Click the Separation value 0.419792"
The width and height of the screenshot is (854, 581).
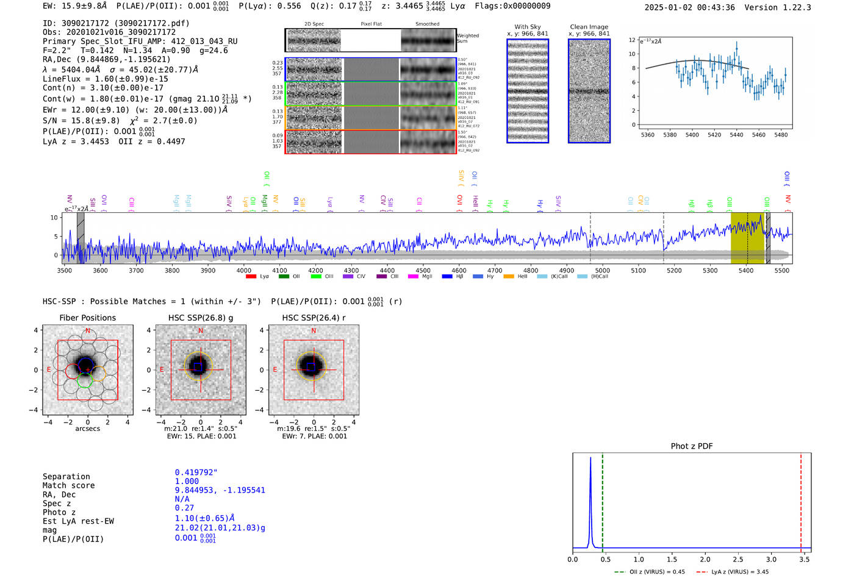coord(196,472)
